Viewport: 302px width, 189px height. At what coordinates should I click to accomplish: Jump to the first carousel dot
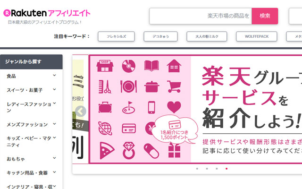tap(197, 169)
